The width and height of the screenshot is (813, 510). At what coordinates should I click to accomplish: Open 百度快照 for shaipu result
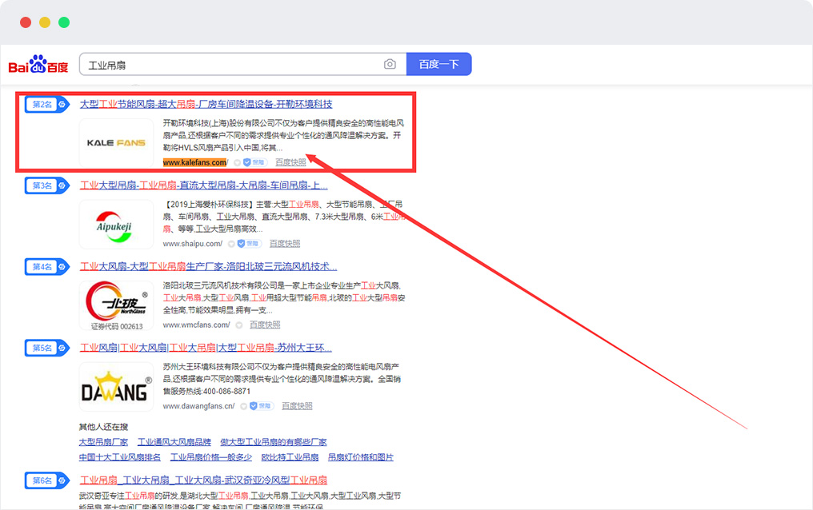tap(285, 243)
